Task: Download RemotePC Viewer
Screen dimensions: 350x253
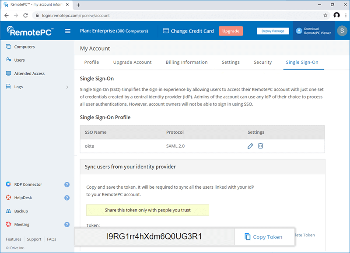Action: (x=313, y=31)
